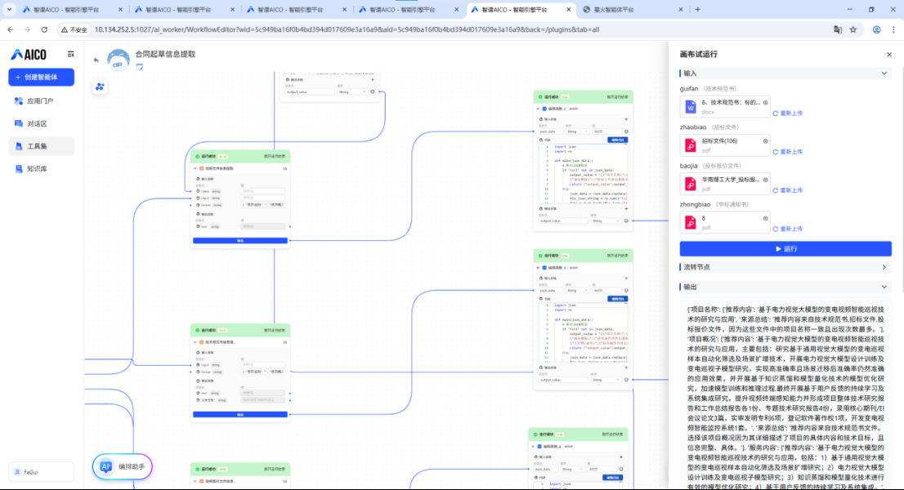Click the address bar URL
Screen dimensions: 904x490
[x=347, y=30]
